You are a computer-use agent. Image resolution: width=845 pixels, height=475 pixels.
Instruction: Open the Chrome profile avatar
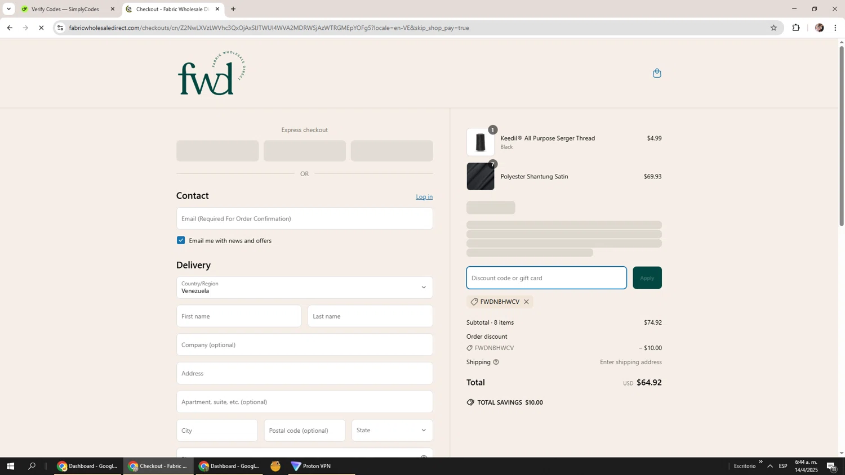[819, 28]
